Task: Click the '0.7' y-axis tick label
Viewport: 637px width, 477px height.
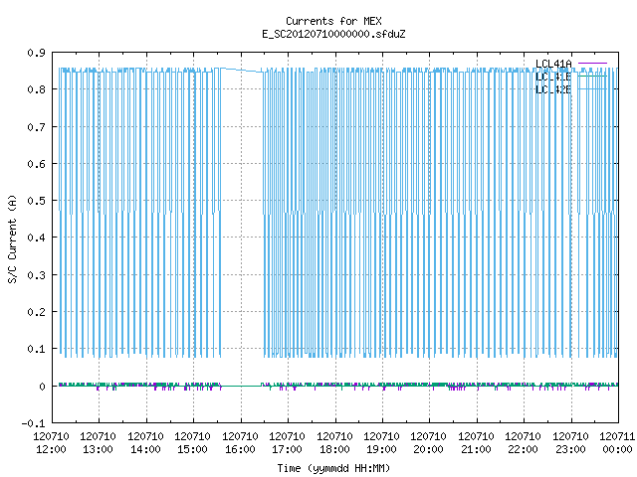Action: (x=36, y=127)
